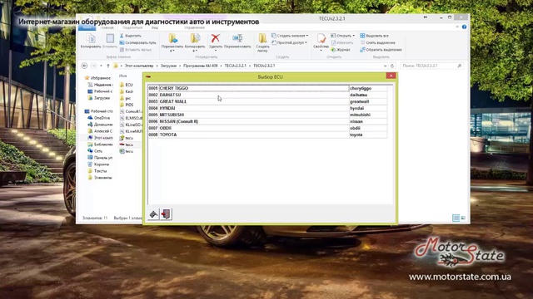The height and width of the screenshot is (299, 533).
Task: Click Вырезать in the Explorer ribbon
Action: [131, 36]
